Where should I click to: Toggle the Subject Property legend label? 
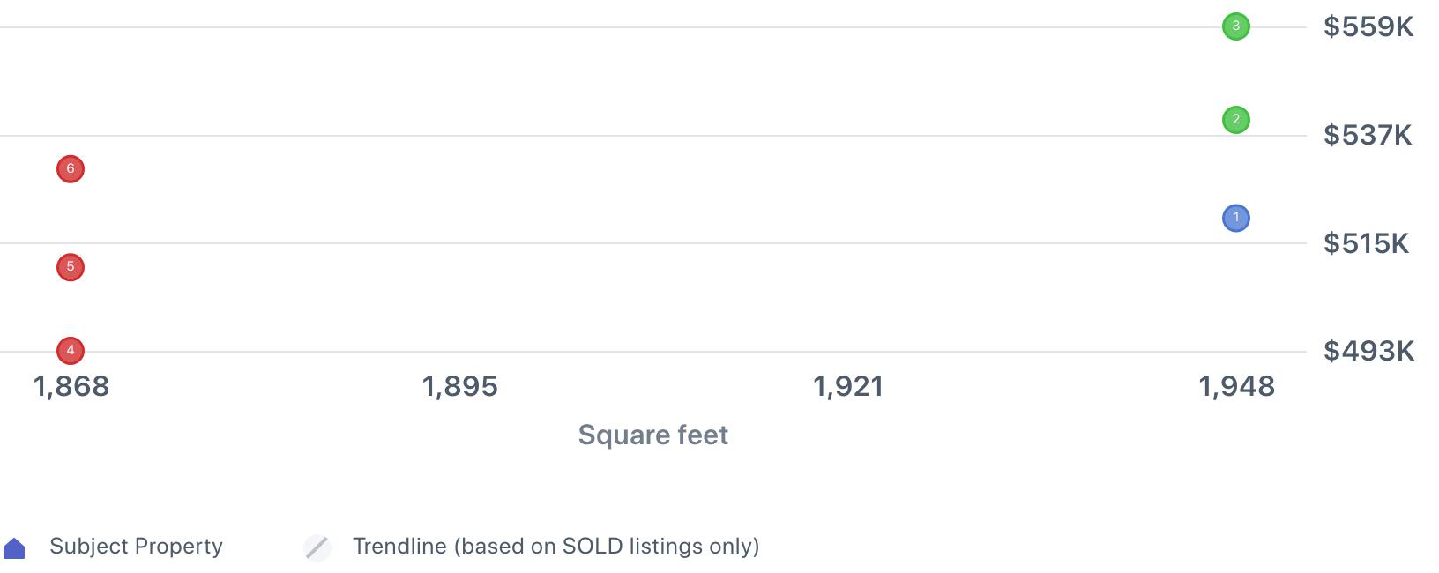(136, 547)
